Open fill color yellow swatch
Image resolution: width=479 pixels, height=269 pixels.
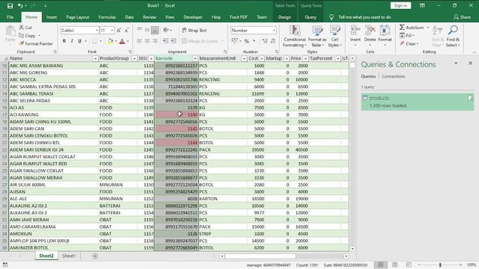tap(110, 41)
